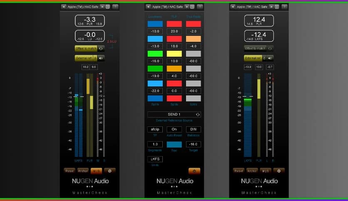Toggle the M|S button in left panel

[96, 171]
